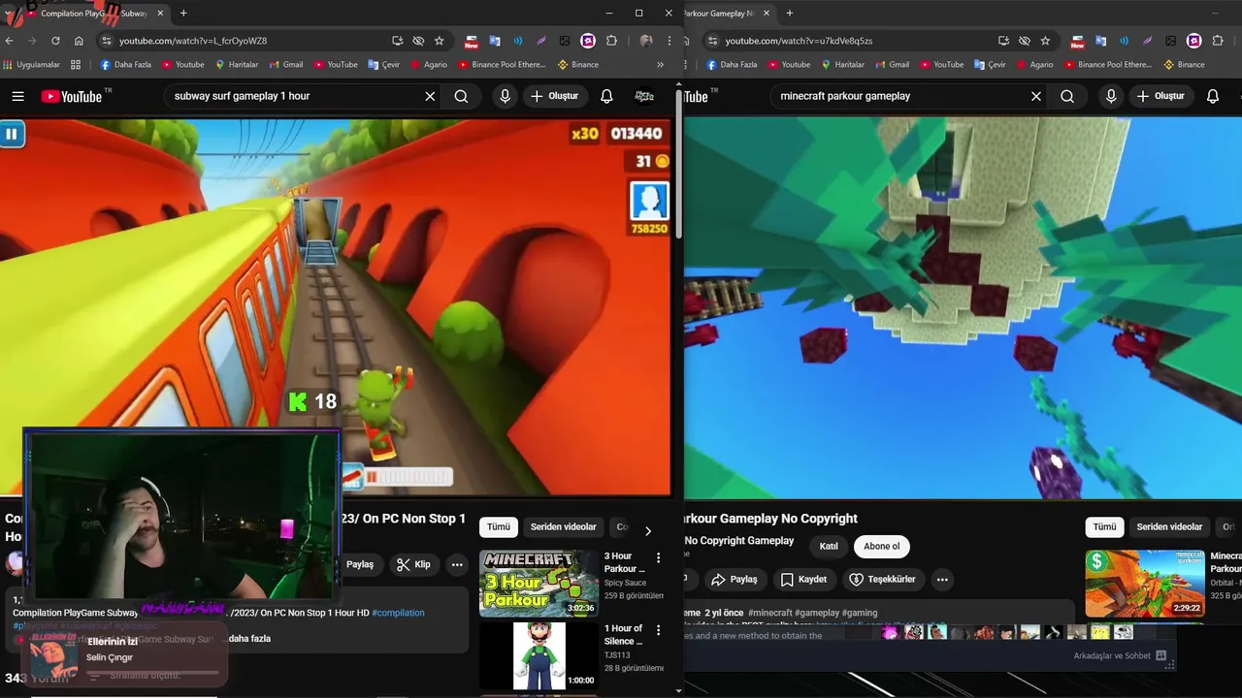Open new tab in right browser
The height and width of the screenshot is (698, 1242).
[789, 13]
